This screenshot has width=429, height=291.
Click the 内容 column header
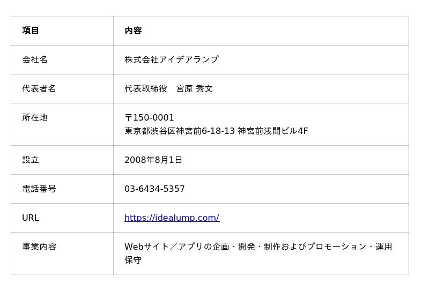click(x=261, y=31)
